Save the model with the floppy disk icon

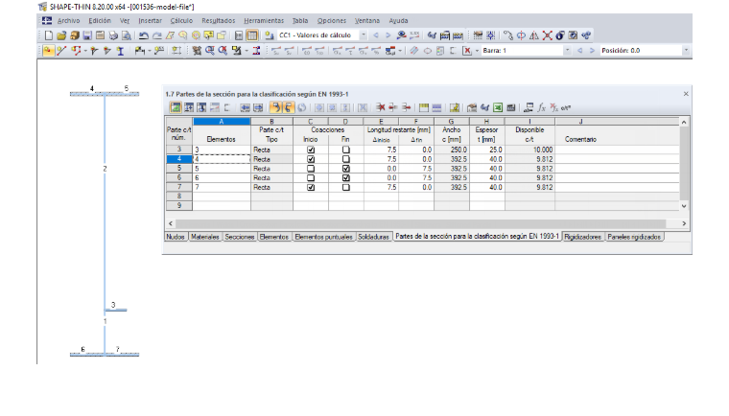(87, 35)
